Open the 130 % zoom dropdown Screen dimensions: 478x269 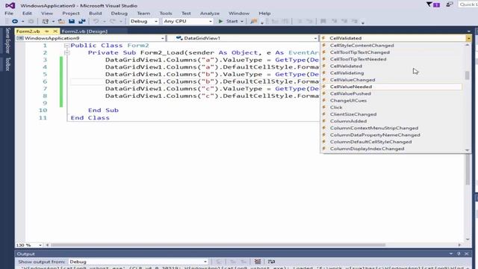pos(29,245)
